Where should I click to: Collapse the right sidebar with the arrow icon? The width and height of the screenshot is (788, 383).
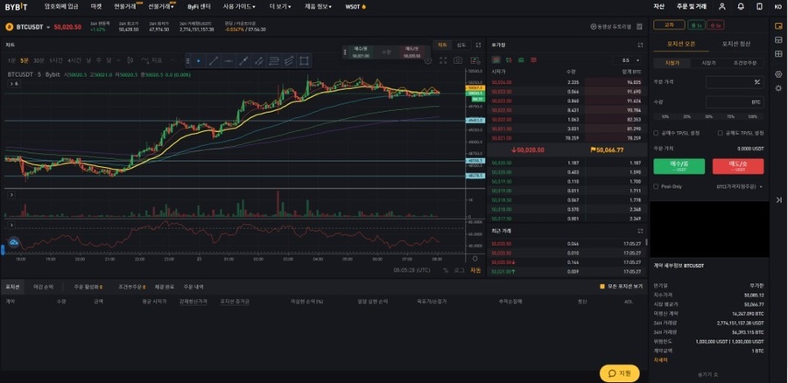click(x=778, y=199)
